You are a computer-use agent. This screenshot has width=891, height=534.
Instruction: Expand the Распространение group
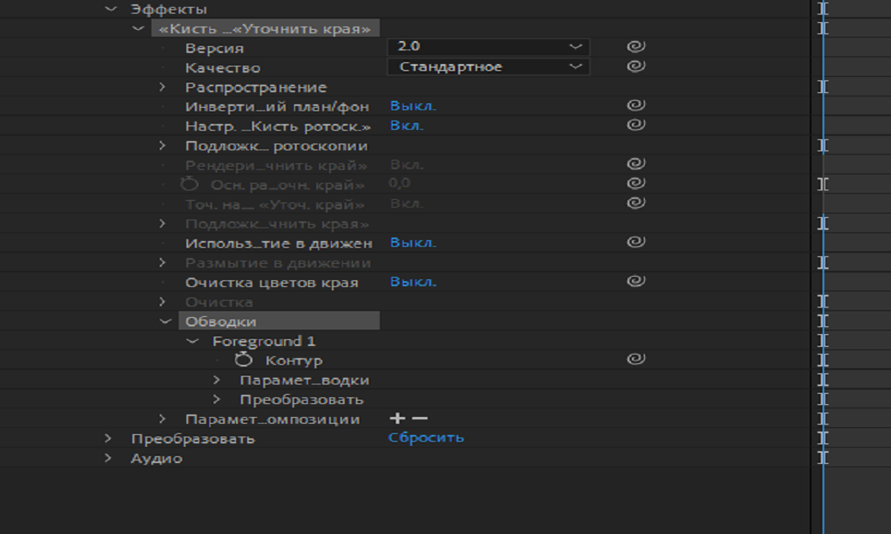click(x=162, y=87)
